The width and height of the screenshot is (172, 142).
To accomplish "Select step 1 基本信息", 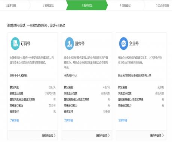I will tap(11, 6).
